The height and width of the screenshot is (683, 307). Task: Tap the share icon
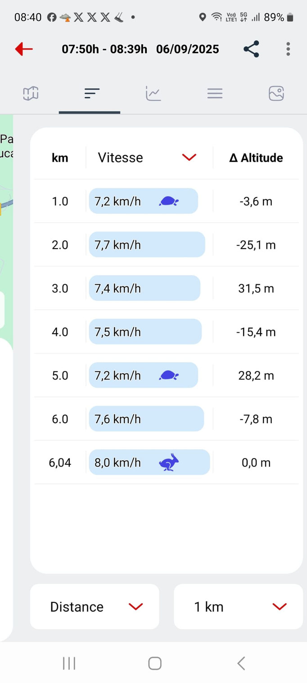click(x=251, y=49)
